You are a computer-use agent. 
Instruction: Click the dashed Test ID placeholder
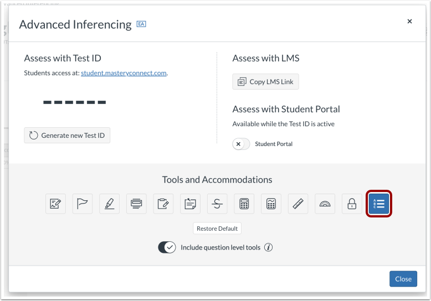(x=74, y=102)
